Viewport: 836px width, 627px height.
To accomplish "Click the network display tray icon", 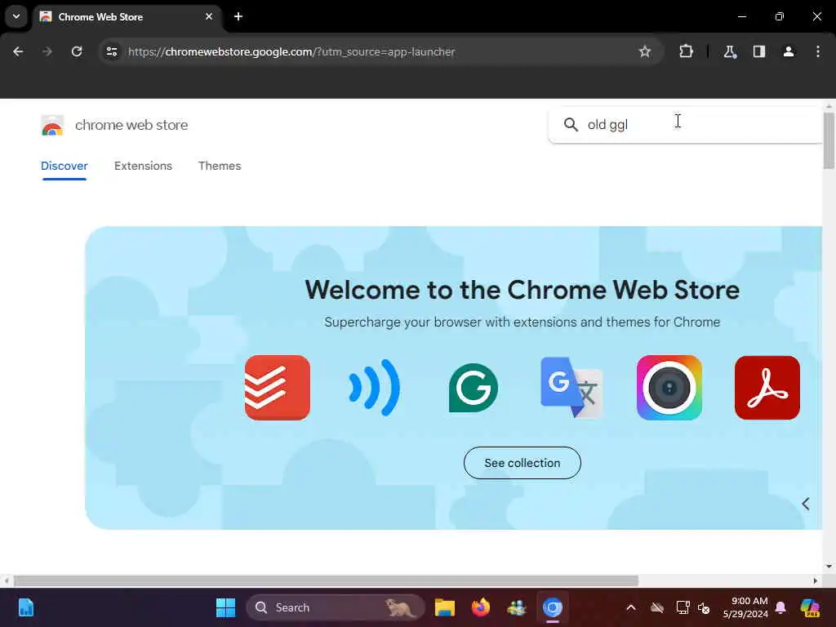I will (x=683, y=607).
